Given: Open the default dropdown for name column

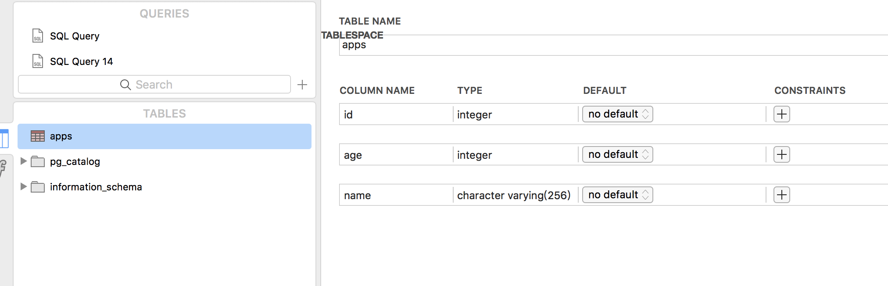Looking at the screenshot, I should 618,195.
